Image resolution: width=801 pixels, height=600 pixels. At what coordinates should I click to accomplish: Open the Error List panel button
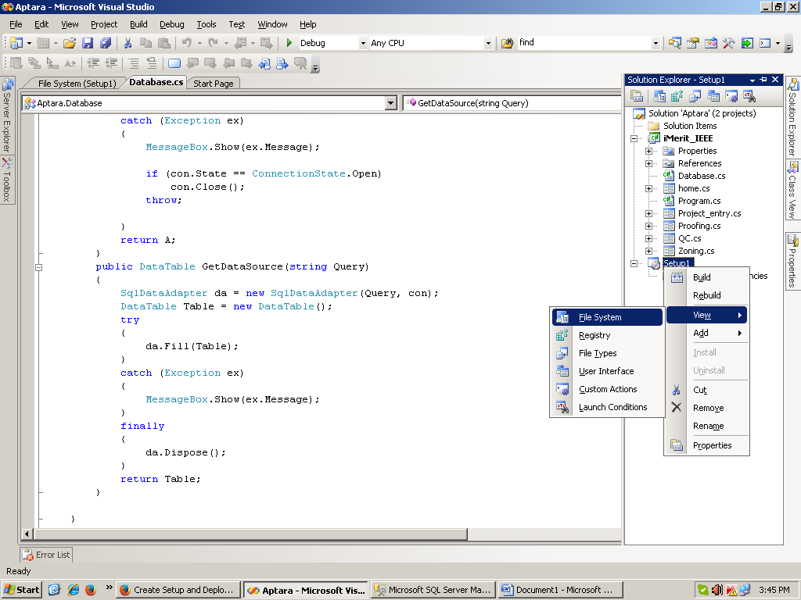[x=46, y=555]
